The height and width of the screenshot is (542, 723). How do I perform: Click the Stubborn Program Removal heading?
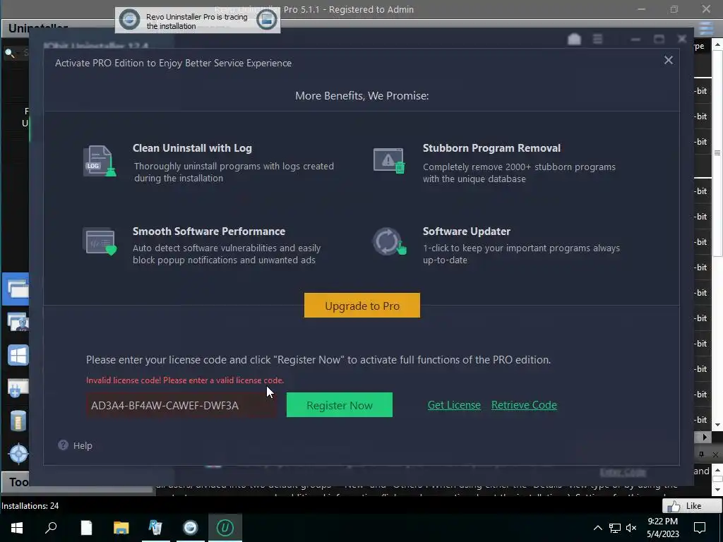[x=491, y=148]
